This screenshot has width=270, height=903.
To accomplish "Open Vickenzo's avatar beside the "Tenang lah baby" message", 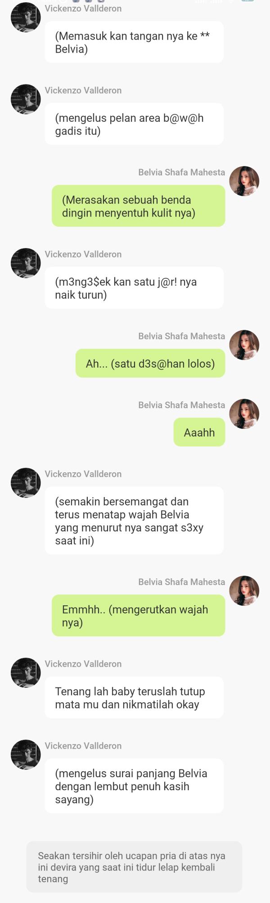I will [26, 673].
